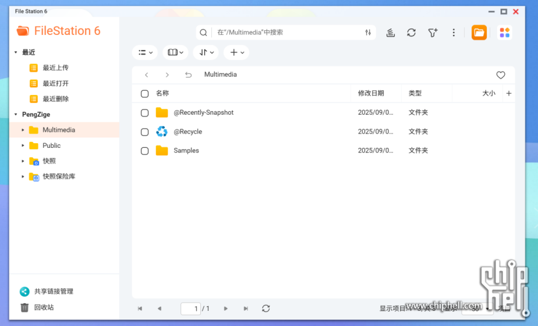Viewport: 538px width, 326px height.
Task: Click the @Recycle recycle bin icon
Action: tap(162, 132)
